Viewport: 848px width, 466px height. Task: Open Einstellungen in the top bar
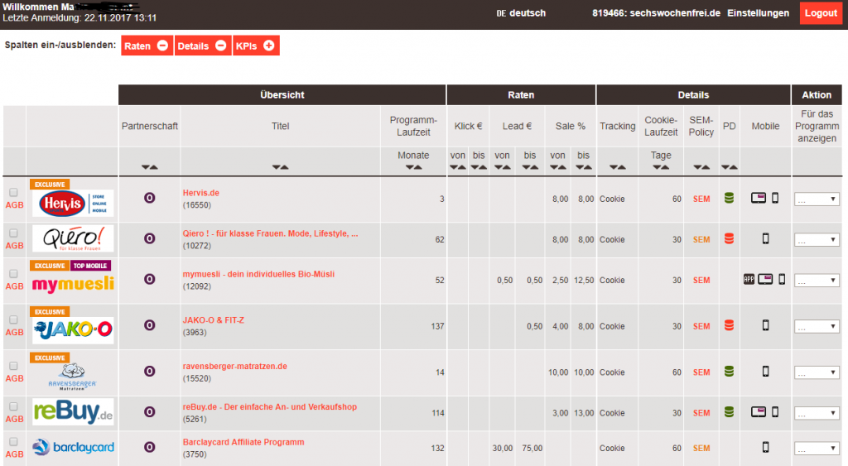pyautogui.click(x=758, y=13)
